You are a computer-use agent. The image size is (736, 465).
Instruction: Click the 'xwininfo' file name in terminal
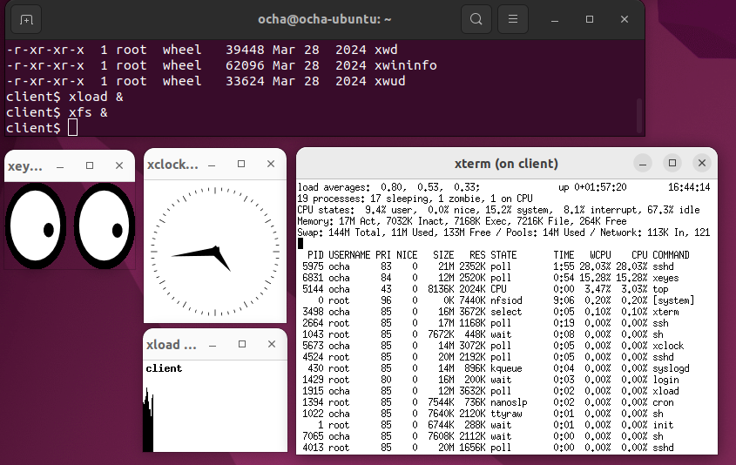click(406, 65)
